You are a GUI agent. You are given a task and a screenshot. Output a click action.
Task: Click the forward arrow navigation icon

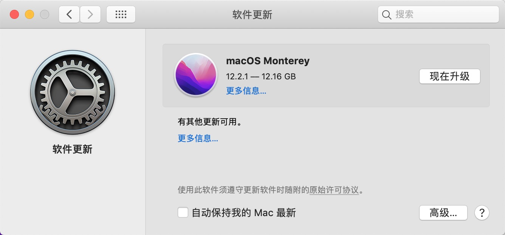(x=90, y=14)
